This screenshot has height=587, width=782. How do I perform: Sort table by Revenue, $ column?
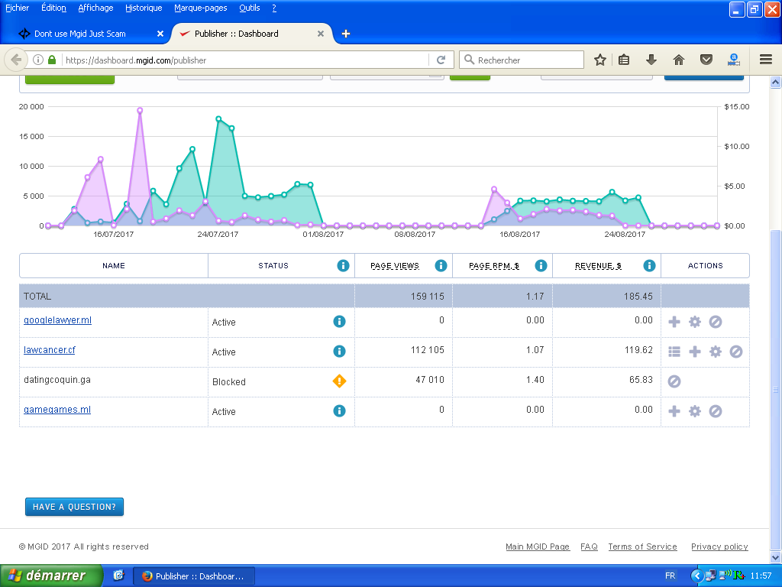coord(598,266)
